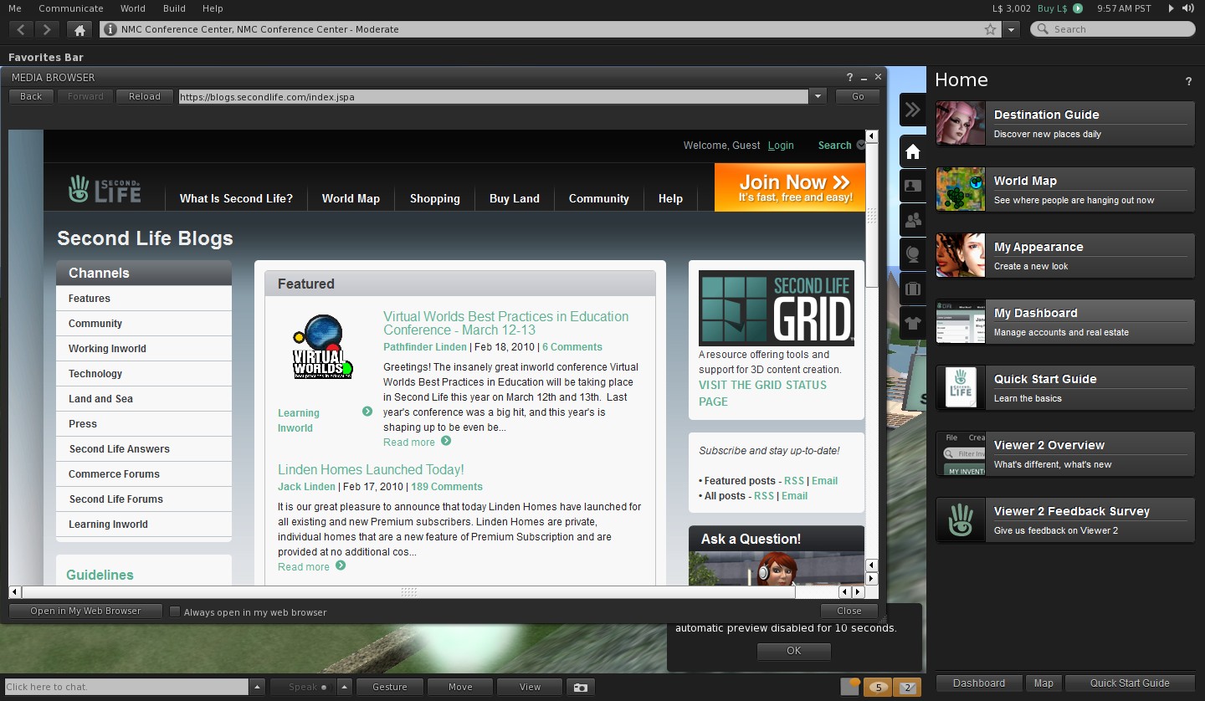Expand the chat history arrow beside chat field
Image resolution: width=1205 pixels, height=701 pixels.
click(258, 687)
